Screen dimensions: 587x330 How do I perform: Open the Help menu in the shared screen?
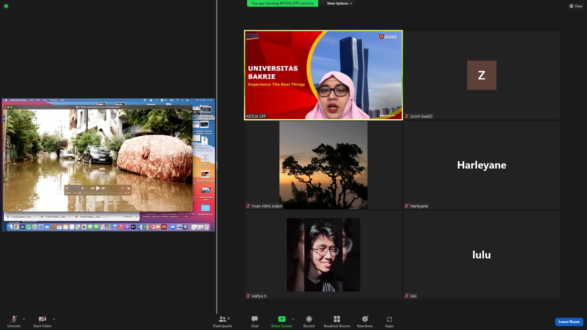(x=62, y=100)
